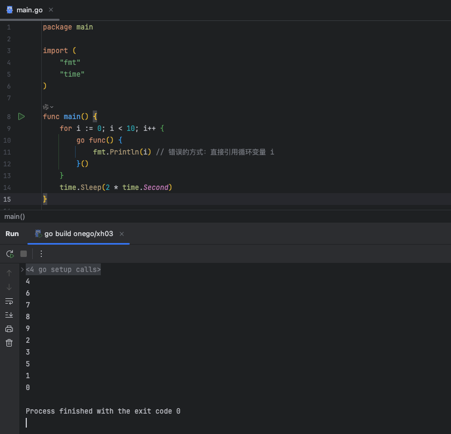The height and width of the screenshot is (434, 451).
Task: Click 'Process finished with the exit code 0'
Action: tap(103, 411)
